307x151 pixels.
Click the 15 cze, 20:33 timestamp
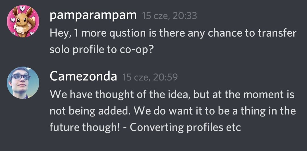pyautogui.click(x=169, y=16)
